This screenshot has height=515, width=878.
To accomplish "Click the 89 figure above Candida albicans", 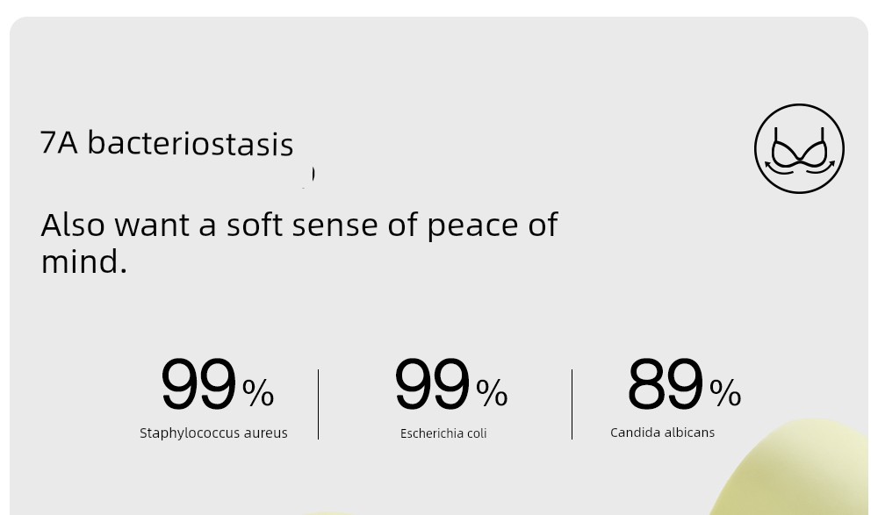I will 666,384.
